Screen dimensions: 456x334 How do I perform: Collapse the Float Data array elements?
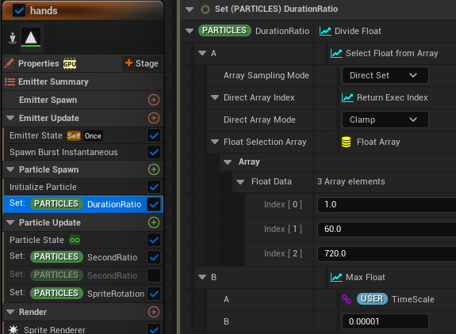(240, 182)
